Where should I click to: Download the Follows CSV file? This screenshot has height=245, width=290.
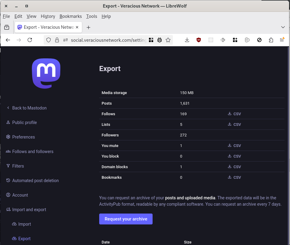[234, 114]
